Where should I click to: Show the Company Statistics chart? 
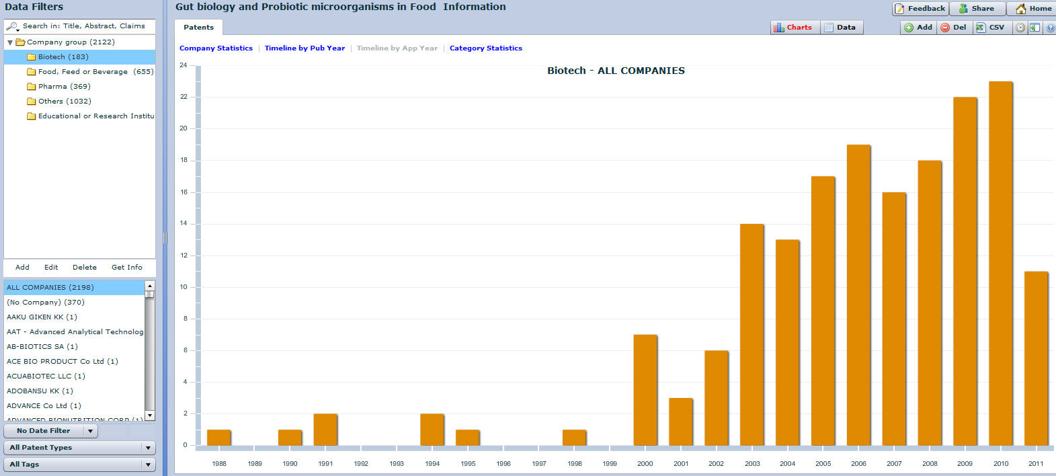pos(216,48)
